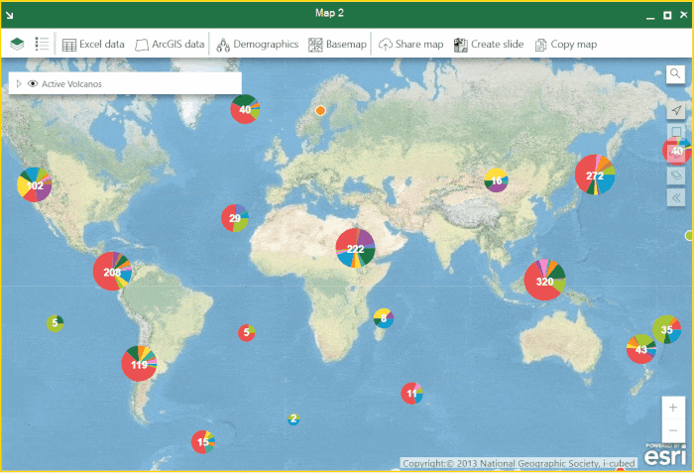
Task: Click Share map button
Action: coord(410,45)
